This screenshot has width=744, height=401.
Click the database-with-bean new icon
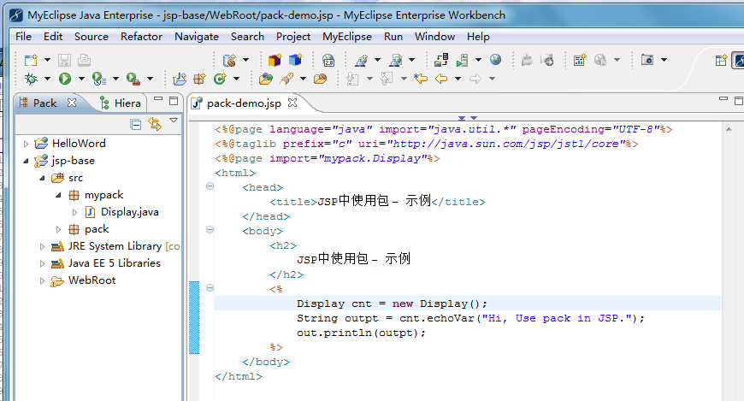pos(230,60)
